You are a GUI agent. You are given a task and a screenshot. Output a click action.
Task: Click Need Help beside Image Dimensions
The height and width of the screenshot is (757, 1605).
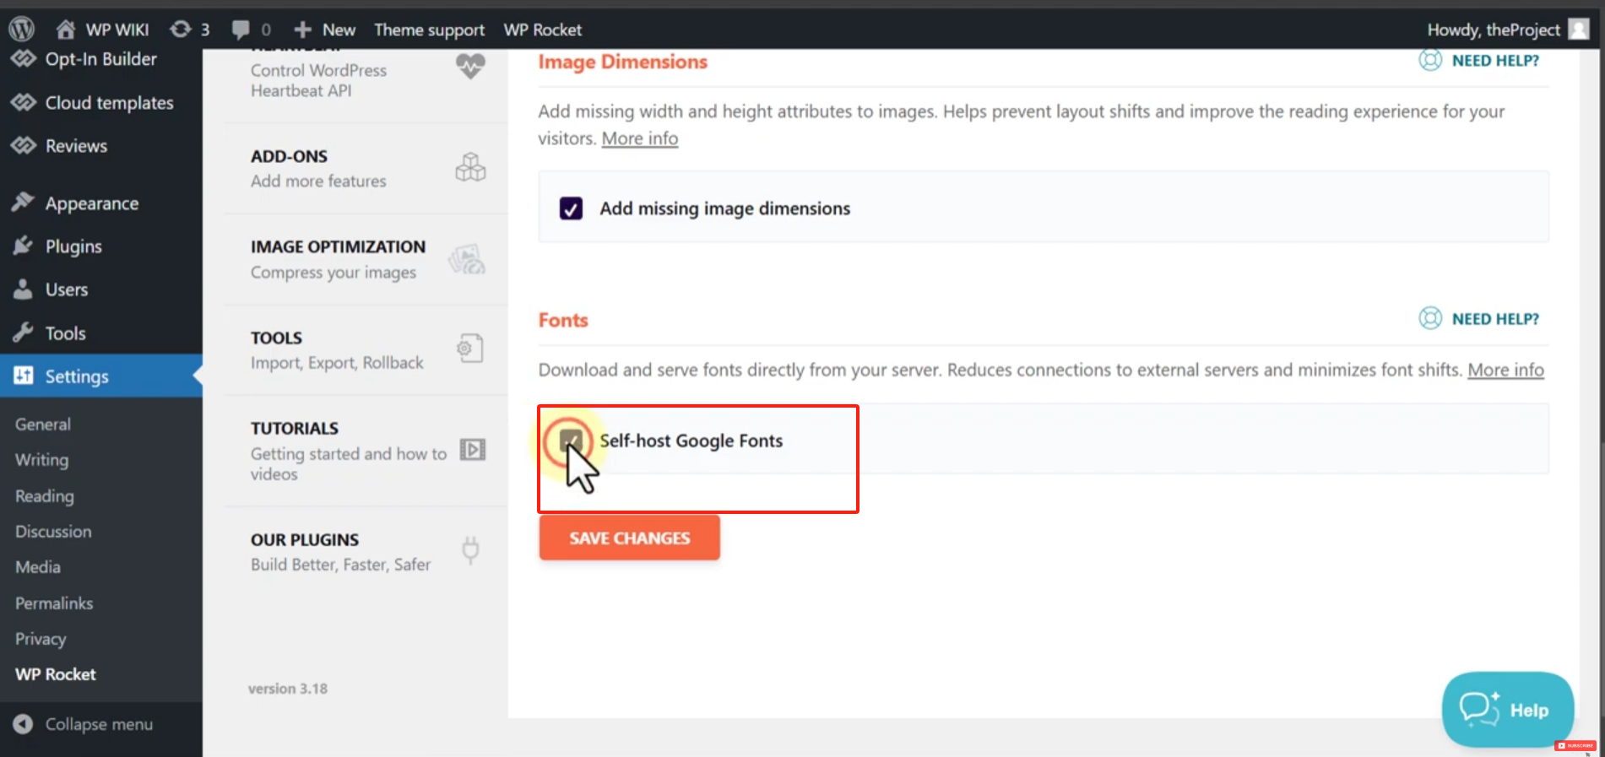click(1479, 61)
